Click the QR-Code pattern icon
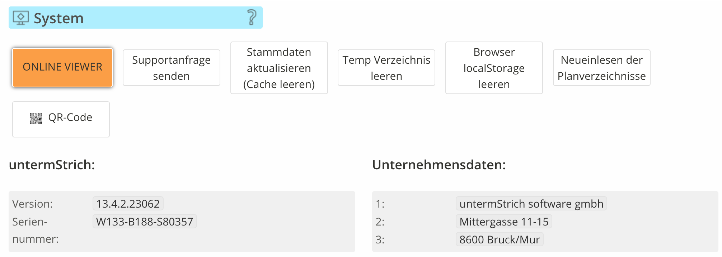 click(x=36, y=118)
